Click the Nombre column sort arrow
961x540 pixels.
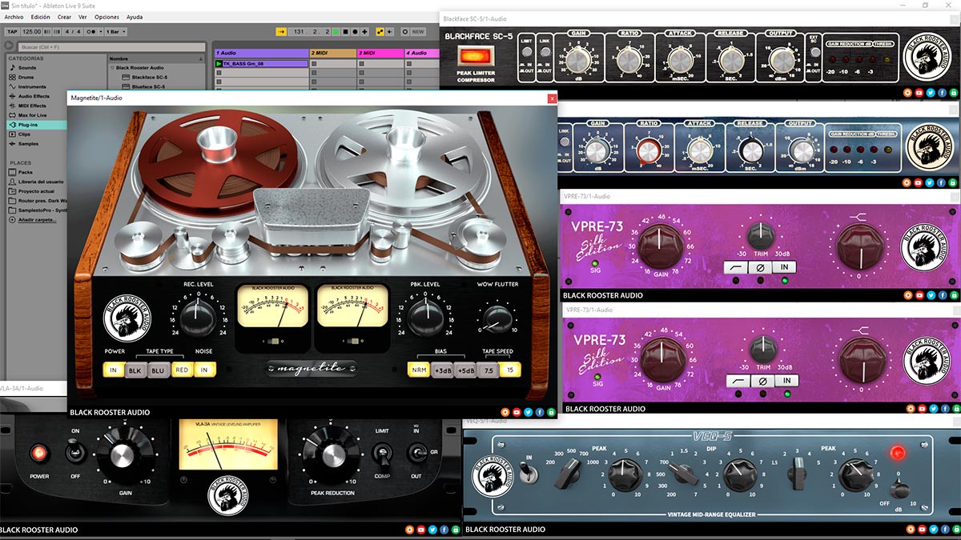click(200, 58)
